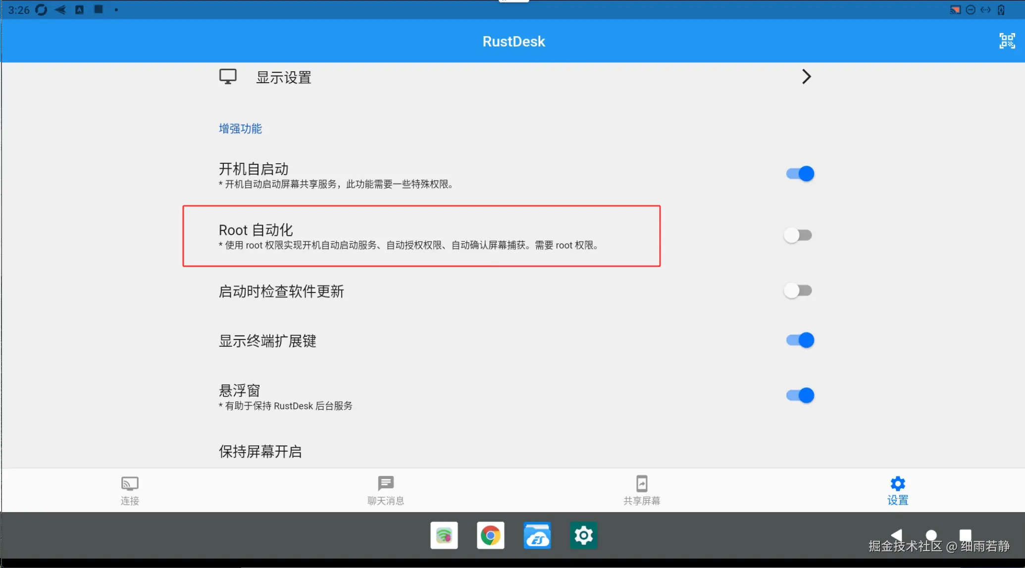
Task: Switch off the 悬浮窗 toggle
Action: pos(800,395)
